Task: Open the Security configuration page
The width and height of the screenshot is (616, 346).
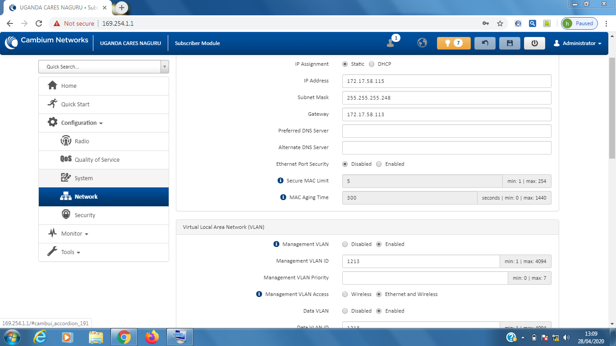Action: [85, 215]
